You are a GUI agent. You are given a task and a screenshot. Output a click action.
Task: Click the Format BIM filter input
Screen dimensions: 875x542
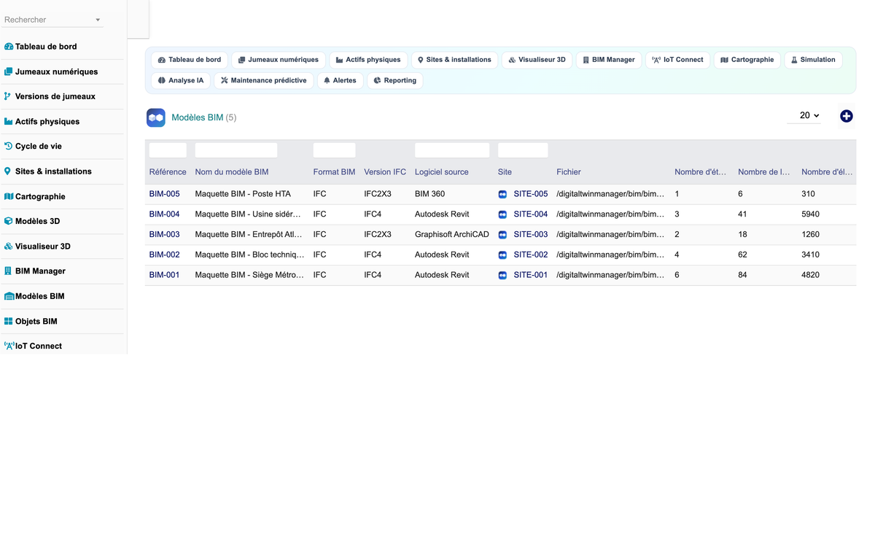point(335,150)
